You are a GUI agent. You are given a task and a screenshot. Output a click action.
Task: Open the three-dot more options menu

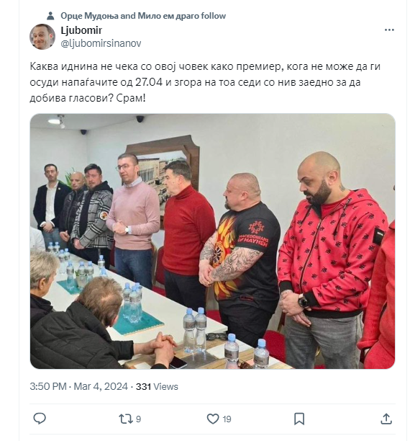click(389, 30)
